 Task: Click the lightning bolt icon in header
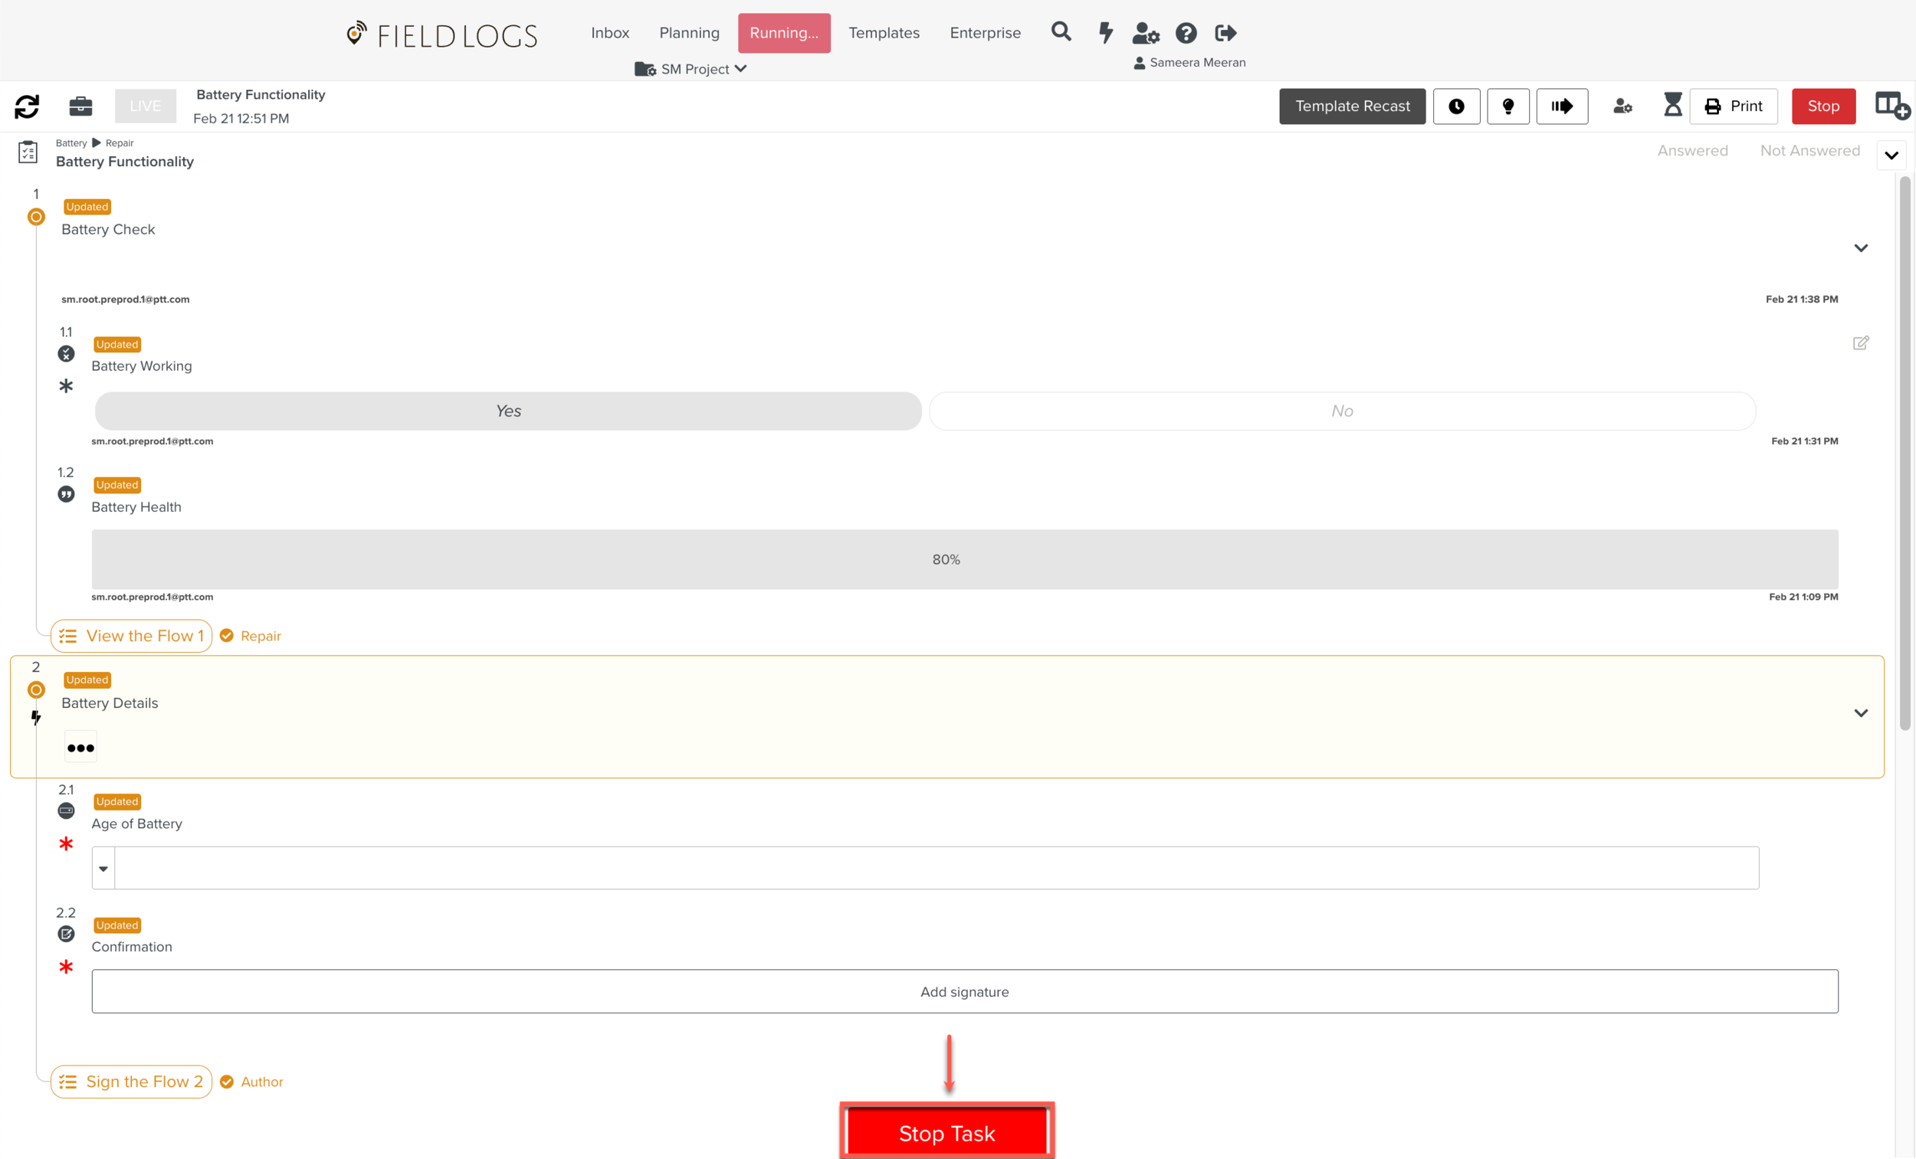click(1105, 33)
